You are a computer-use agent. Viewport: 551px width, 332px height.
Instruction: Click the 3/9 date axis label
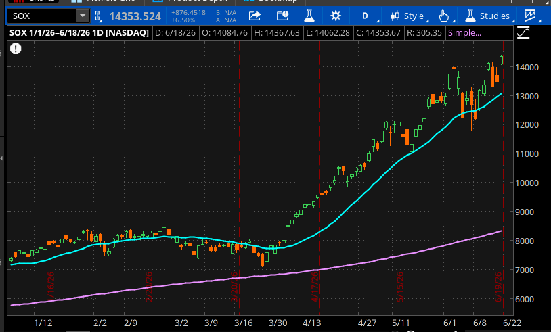point(211,323)
